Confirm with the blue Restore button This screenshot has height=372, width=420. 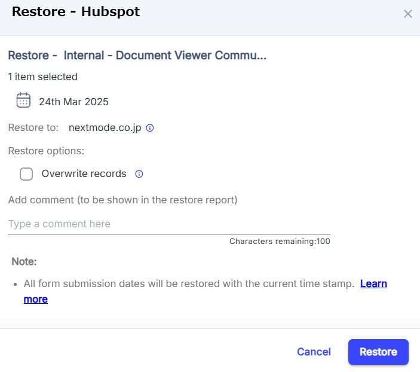click(378, 352)
